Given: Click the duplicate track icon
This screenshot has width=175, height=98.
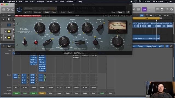Looking at the screenshot, I should point(9,19).
